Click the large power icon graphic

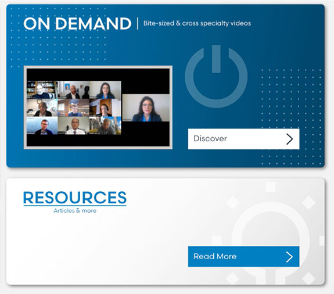pos(216,76)
